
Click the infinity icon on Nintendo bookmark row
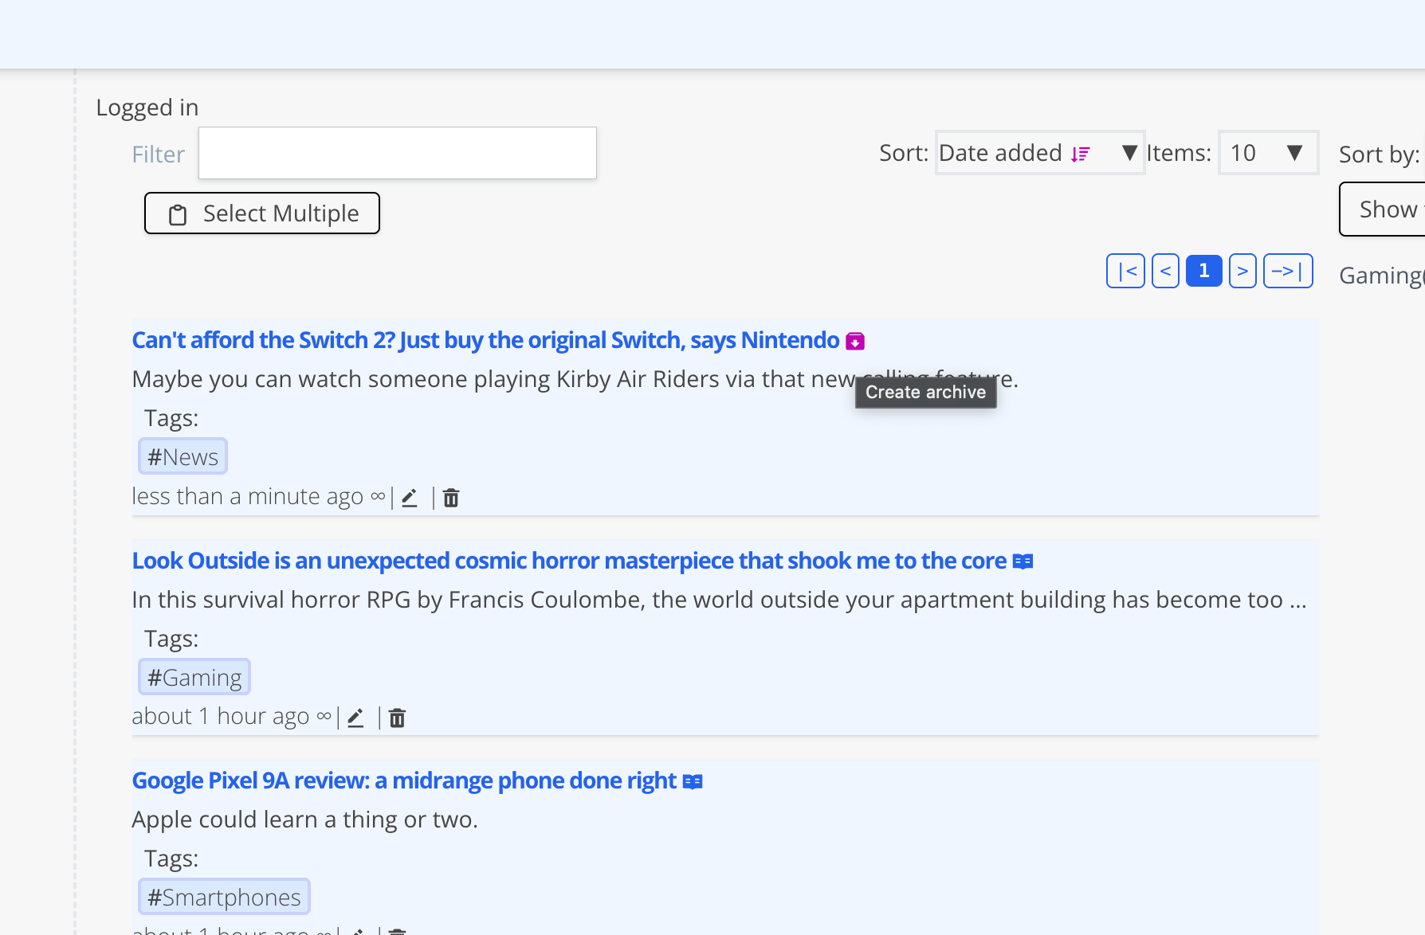pyautogui.click(x=378, y=496)
